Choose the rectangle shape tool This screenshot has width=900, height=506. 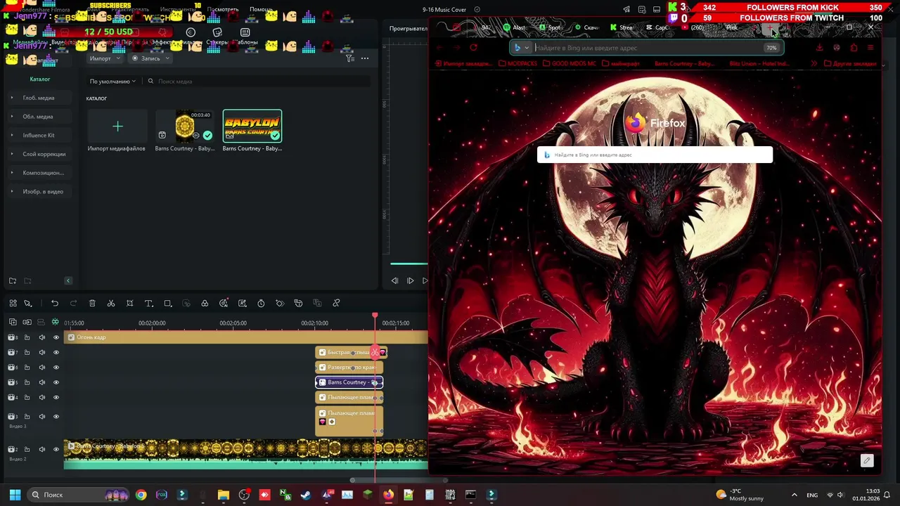tap(167, 304)
